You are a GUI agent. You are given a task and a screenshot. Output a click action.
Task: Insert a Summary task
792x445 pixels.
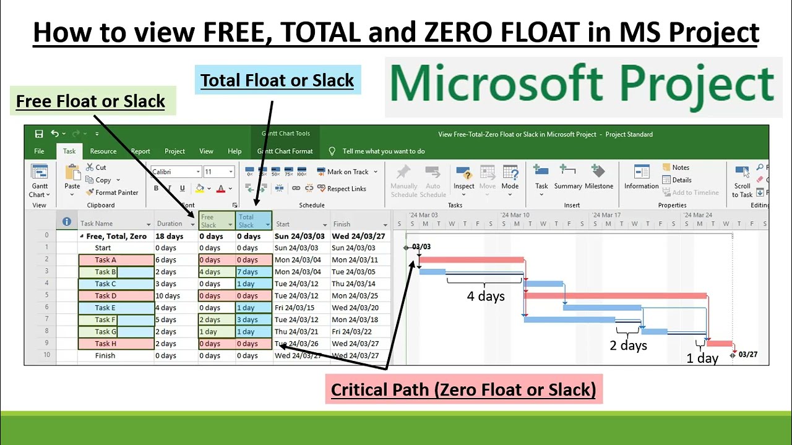(567, 177)
